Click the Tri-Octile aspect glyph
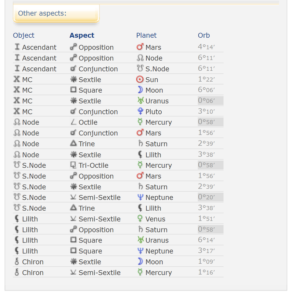This screenshot has height=293, width=297. (73, 165)
